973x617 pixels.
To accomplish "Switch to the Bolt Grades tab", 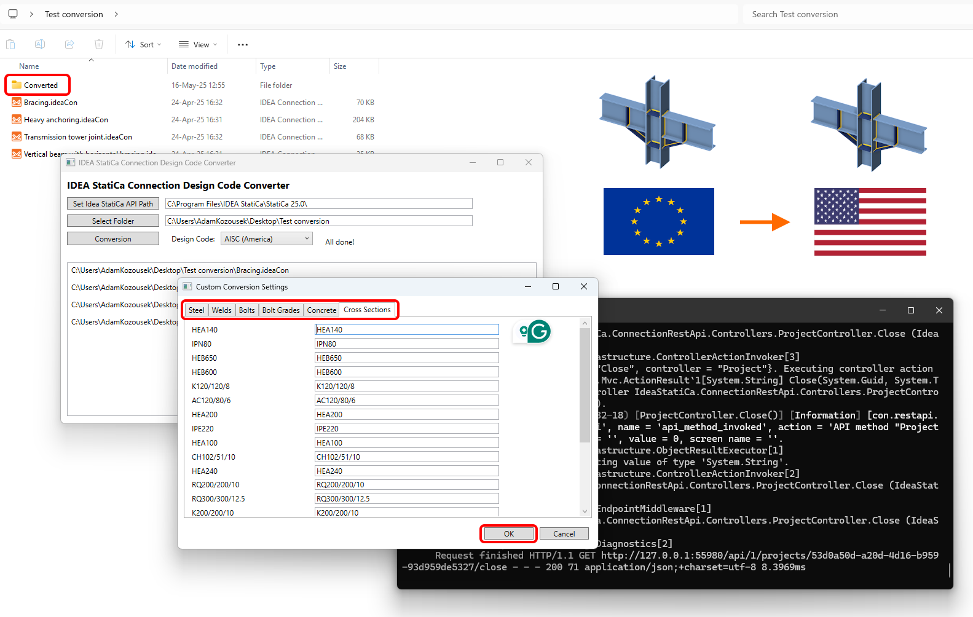I will click(281, 310).
